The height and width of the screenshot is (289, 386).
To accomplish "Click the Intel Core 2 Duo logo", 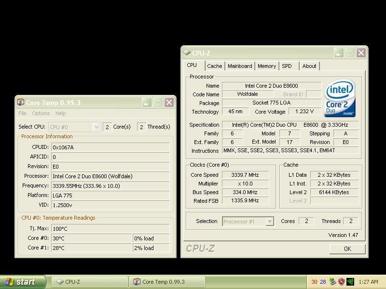I will (x=340, y=98).
